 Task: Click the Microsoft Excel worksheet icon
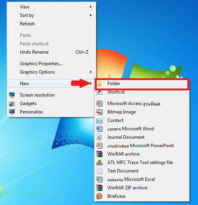tap(99, 179)
